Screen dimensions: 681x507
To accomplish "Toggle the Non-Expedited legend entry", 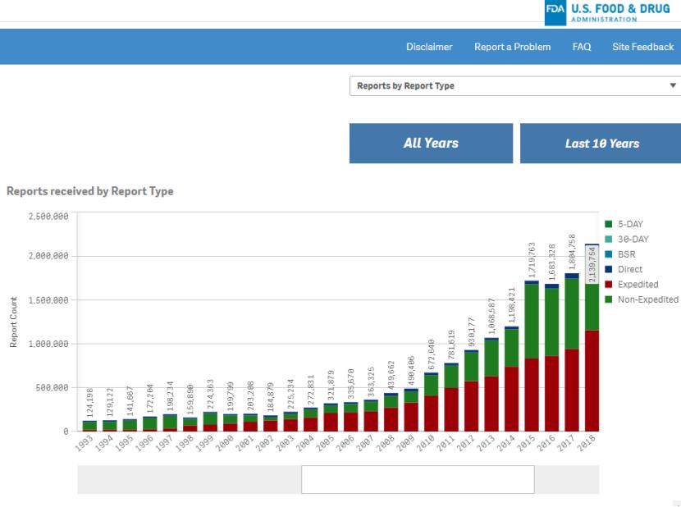I will [x=647, y=299].
